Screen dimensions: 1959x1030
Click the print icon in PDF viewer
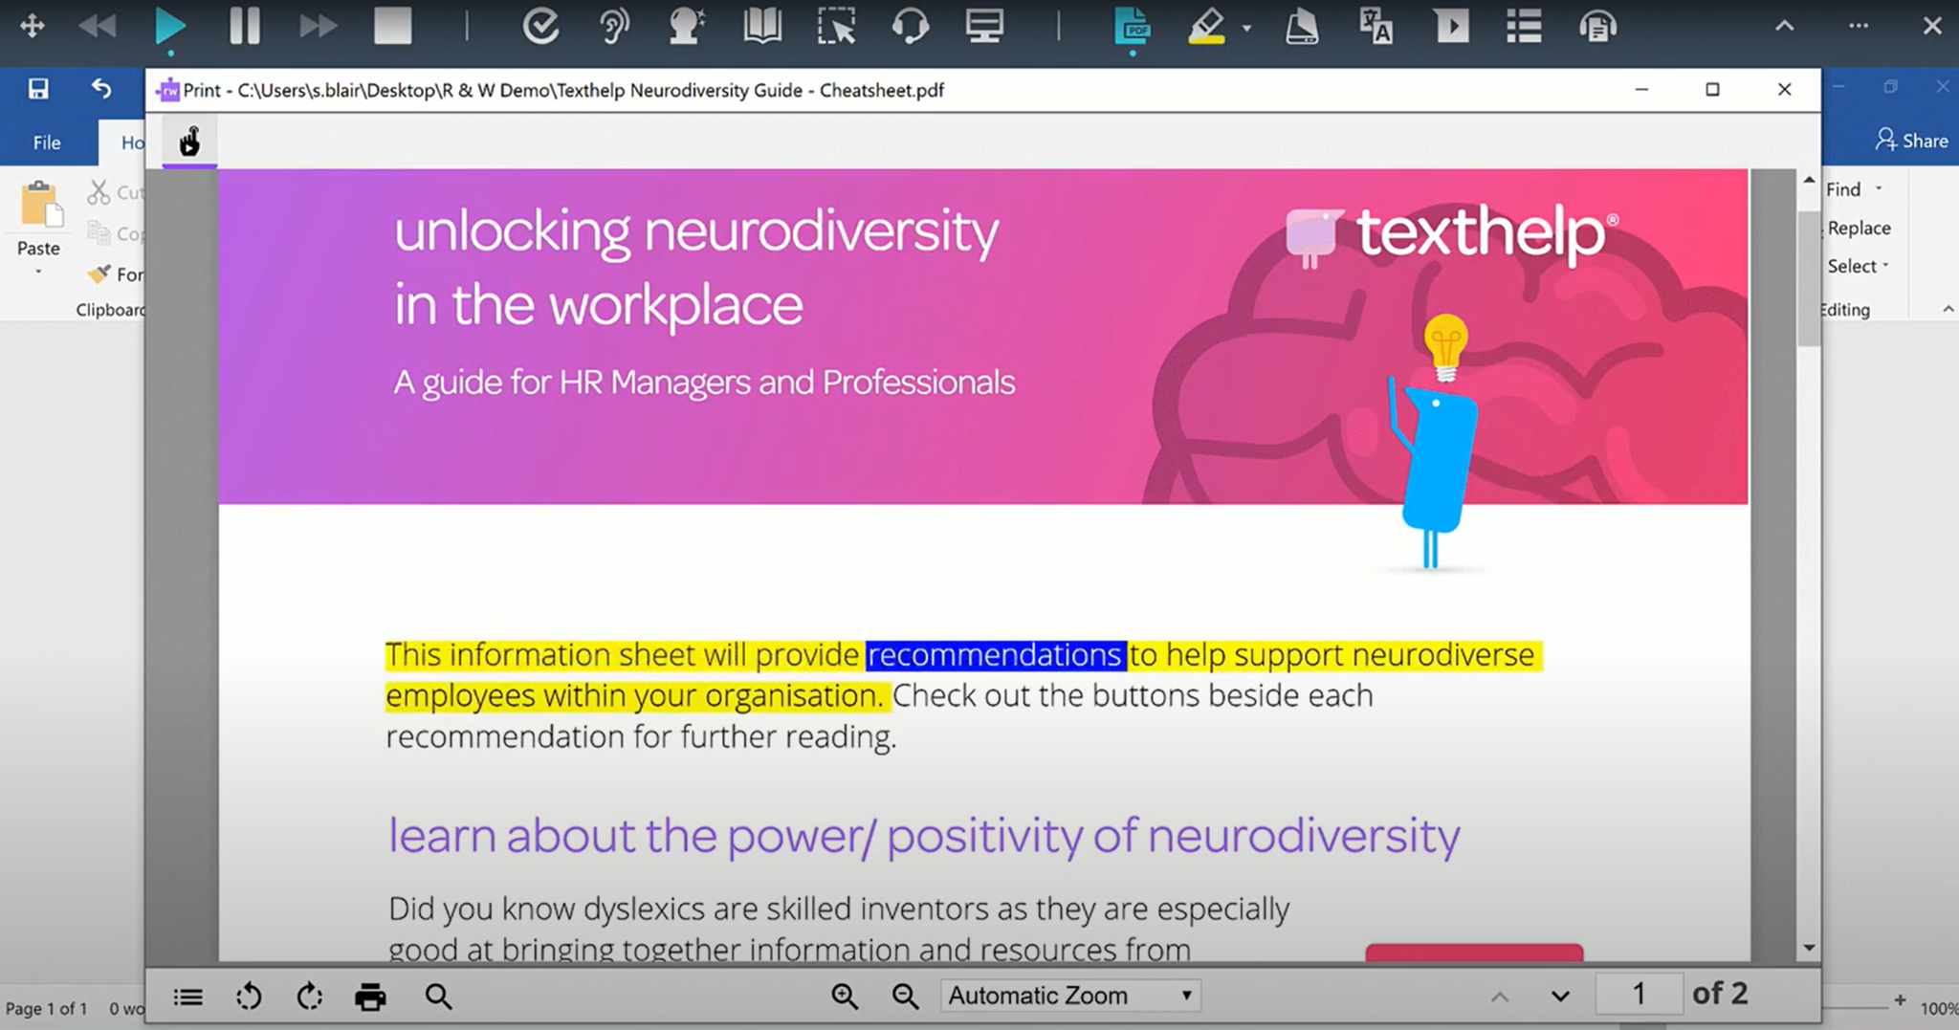tap(370, 997)
